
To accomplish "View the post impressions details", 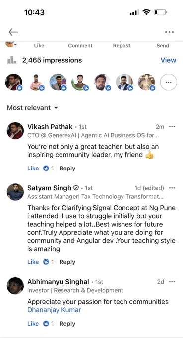I will 168,60.
